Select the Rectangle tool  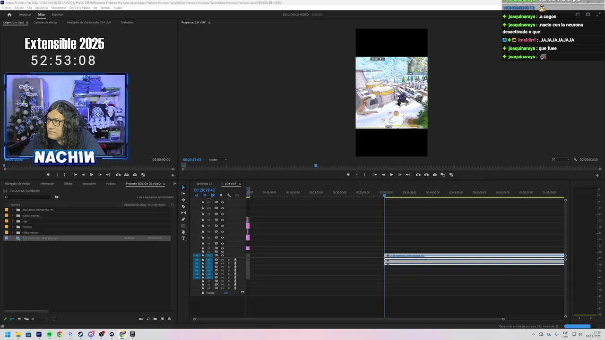[x=183, y=226]
